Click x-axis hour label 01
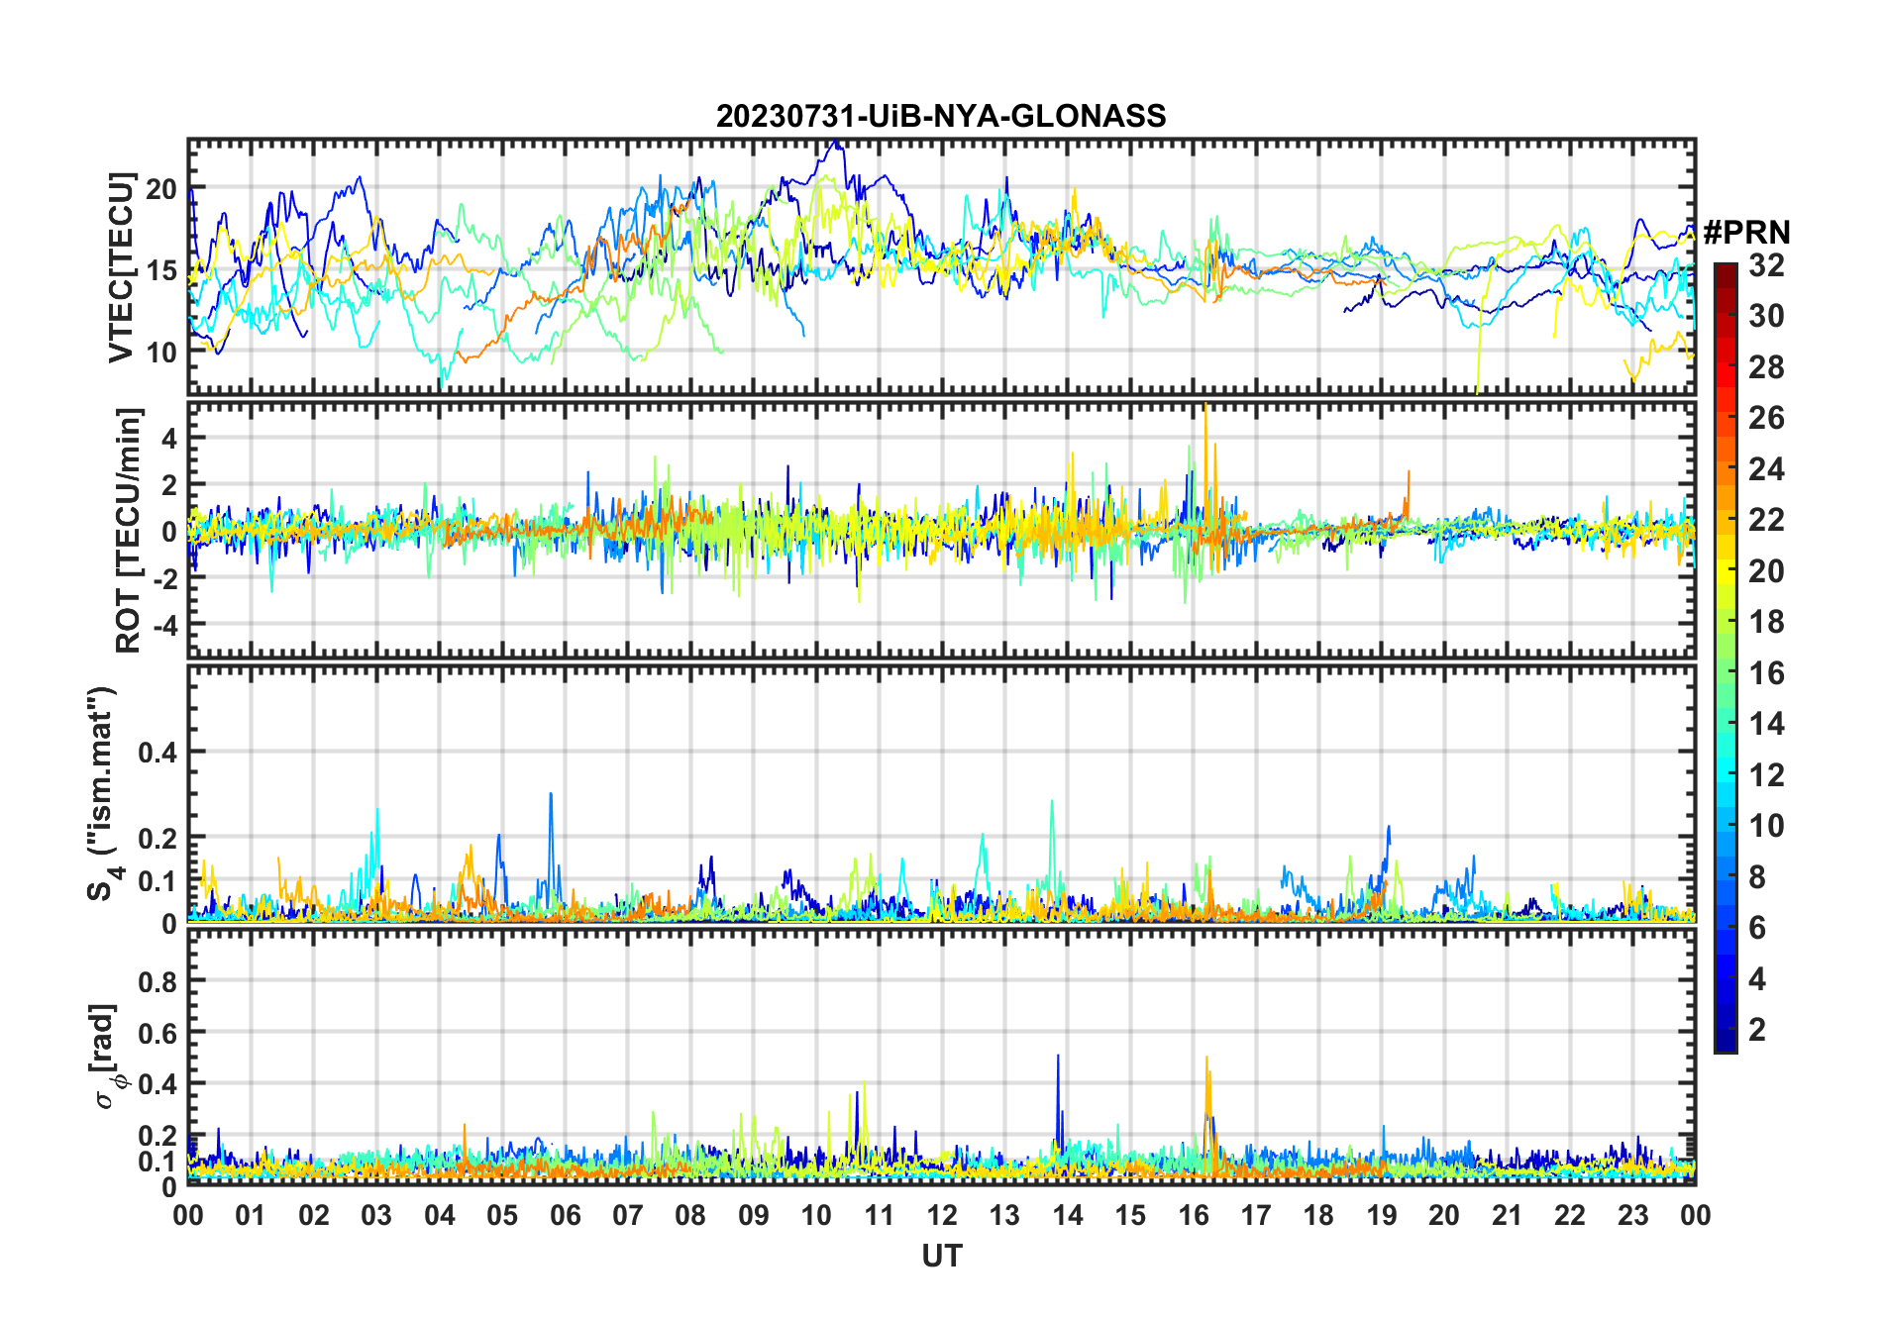This screenshot has width=1884, height=1317. [x=251, y=1215]
